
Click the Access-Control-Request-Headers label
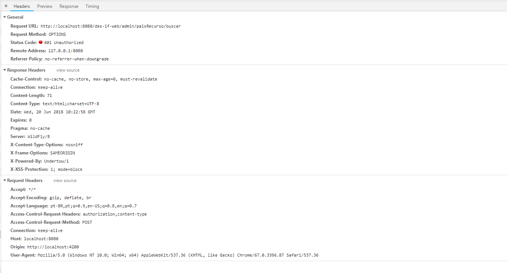[46, 214]
